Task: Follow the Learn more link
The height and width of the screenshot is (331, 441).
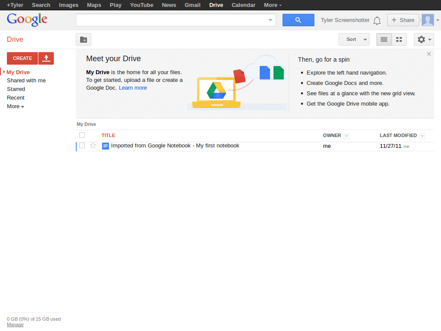Action: (133, 88)
